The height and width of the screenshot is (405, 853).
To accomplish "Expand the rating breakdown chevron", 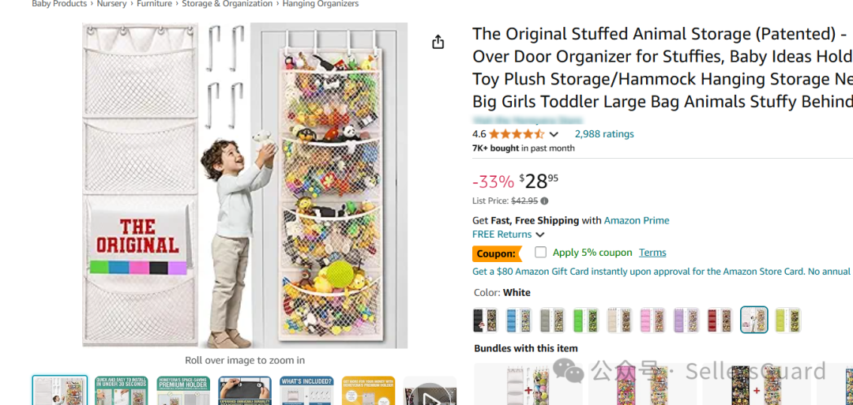I will tap(554, 134).
